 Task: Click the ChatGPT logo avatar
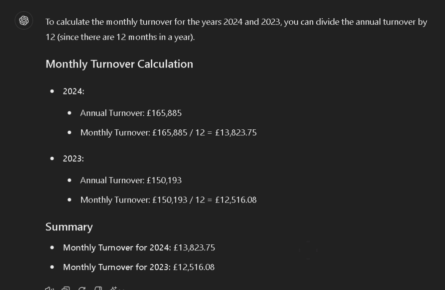pyautogui.click(x=24, y=20)
